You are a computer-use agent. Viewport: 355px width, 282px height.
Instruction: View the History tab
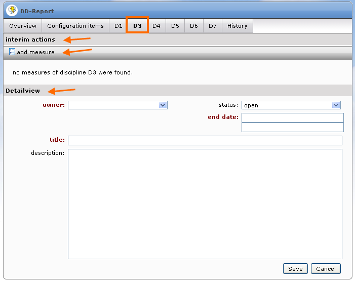[x=237, y=26]
